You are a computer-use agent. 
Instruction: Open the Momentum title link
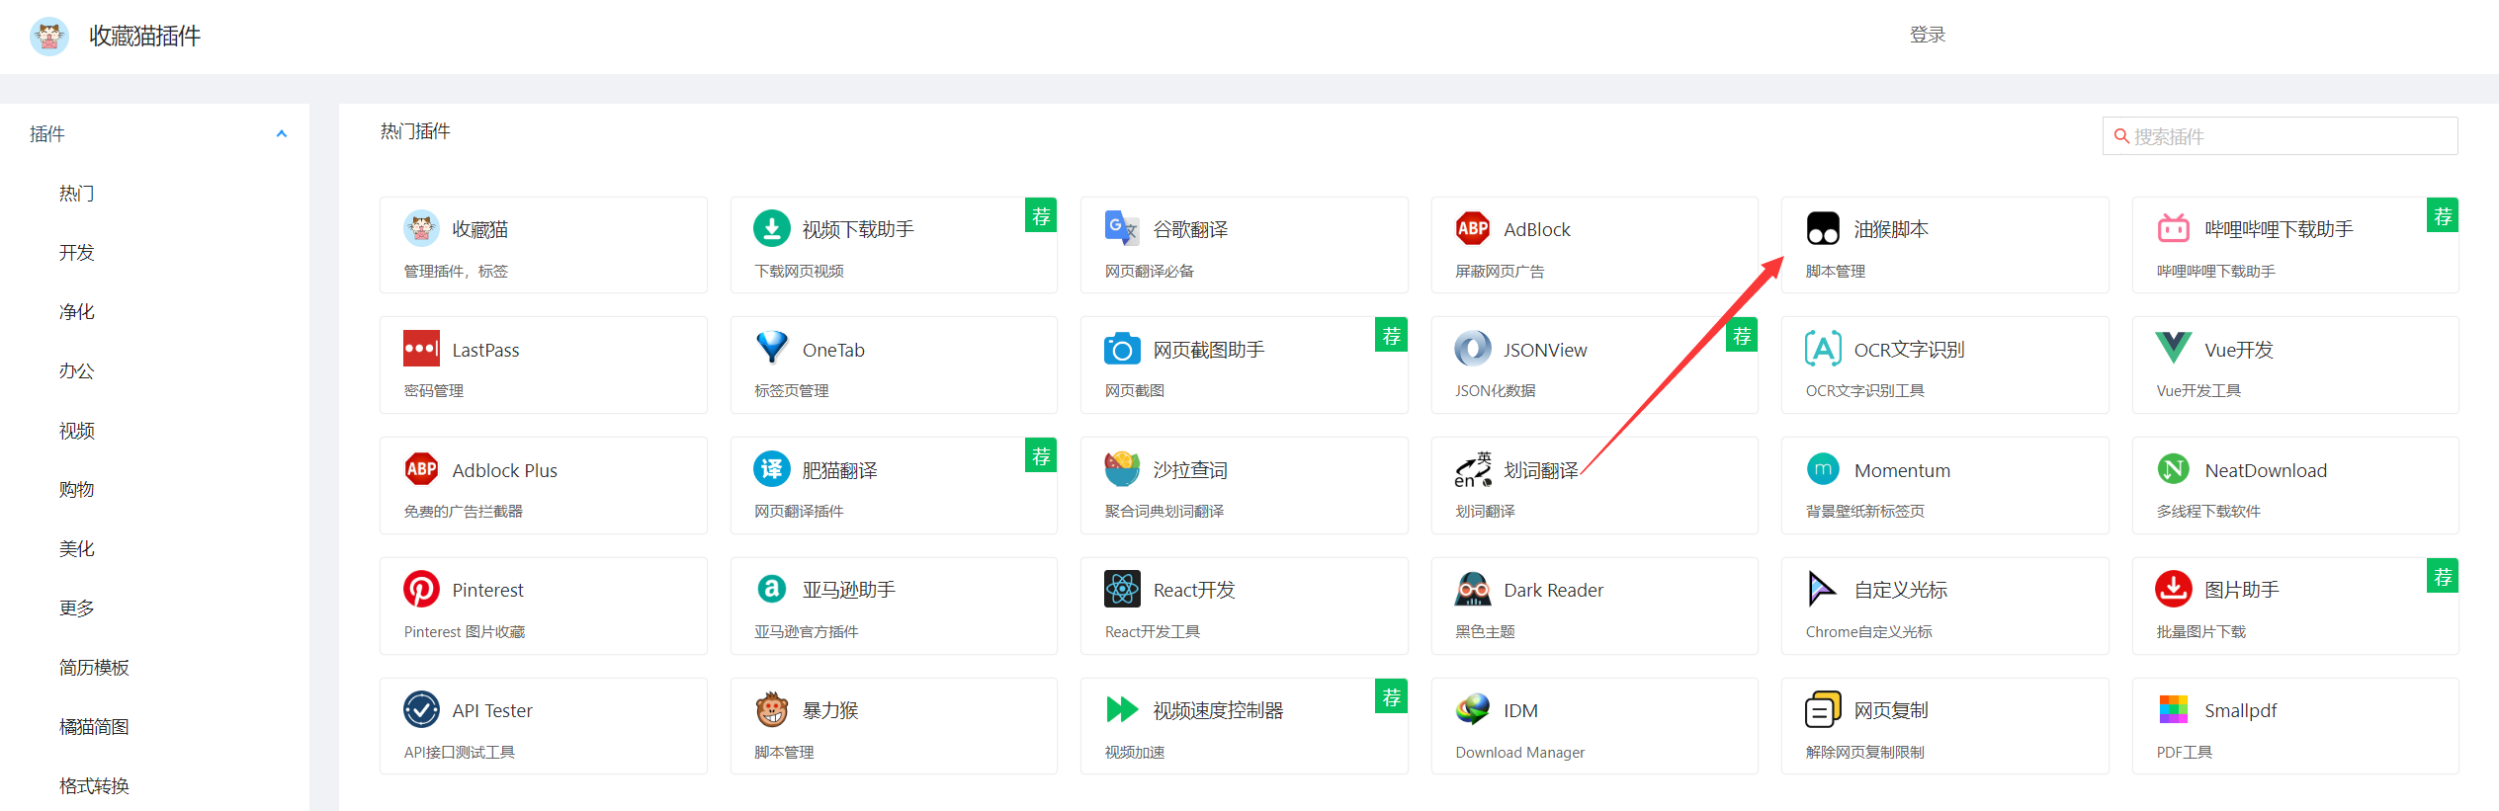click(x=1902, y=470)
